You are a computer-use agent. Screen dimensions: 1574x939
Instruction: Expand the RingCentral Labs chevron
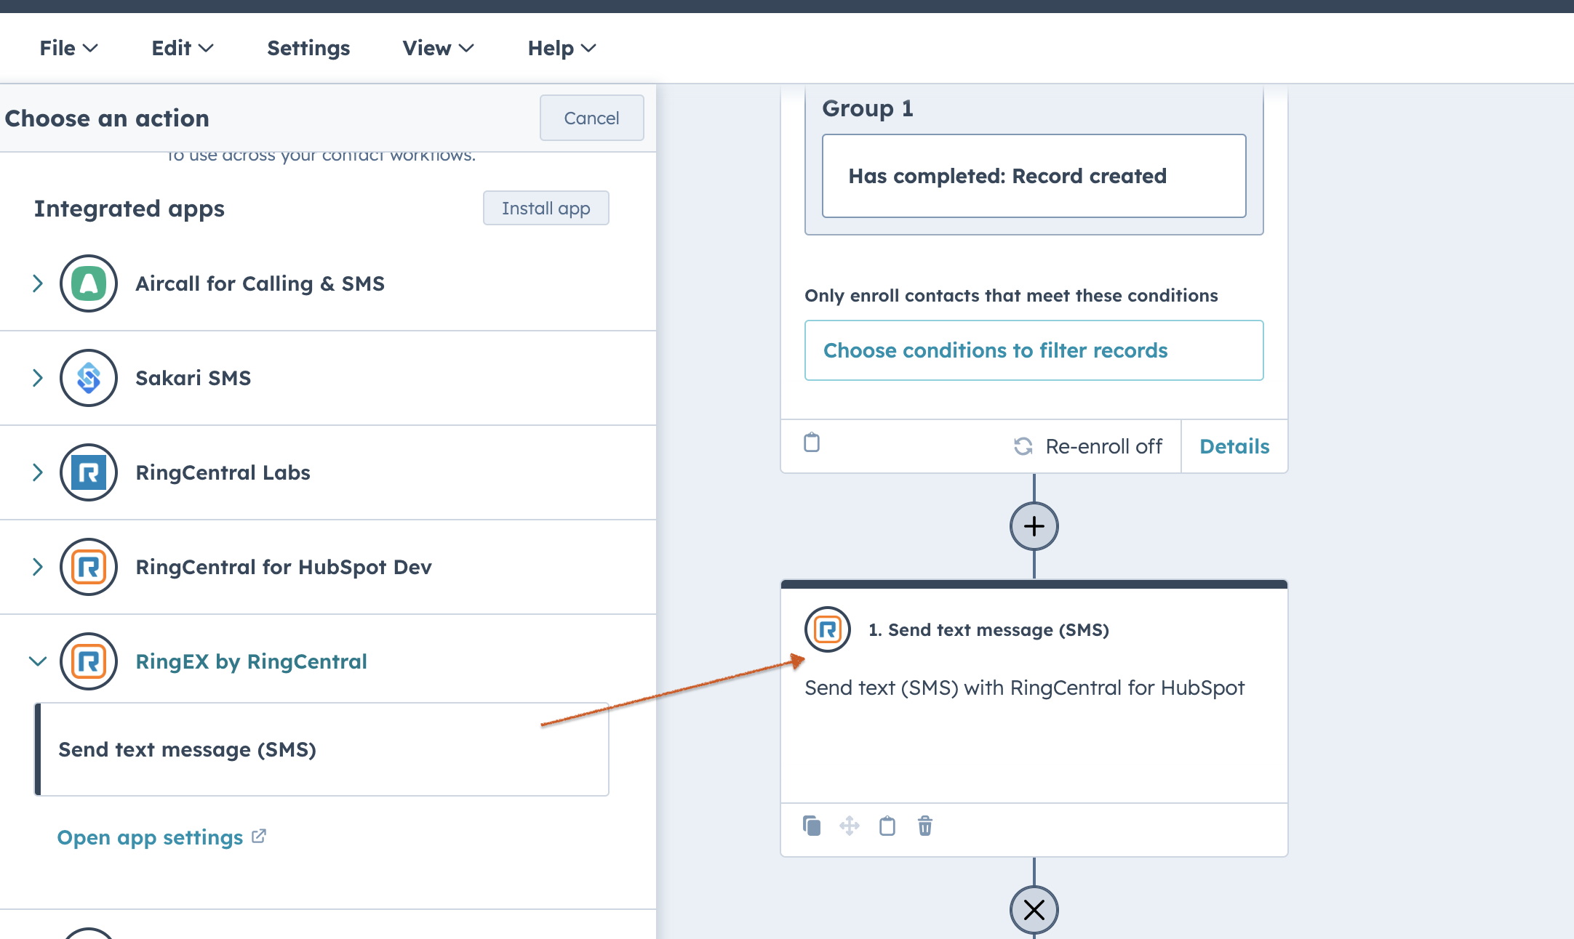point(38,472)
